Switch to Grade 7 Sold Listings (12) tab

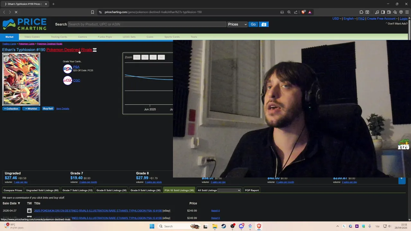(77, 190)
